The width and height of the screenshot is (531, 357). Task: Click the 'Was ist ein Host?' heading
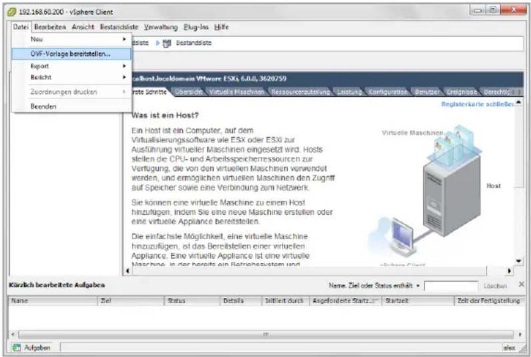165,115
